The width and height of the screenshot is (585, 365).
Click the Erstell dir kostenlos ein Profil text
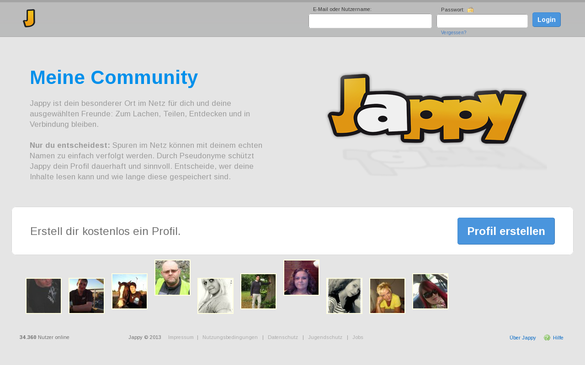pyautogui.click(x=106, y=231)
